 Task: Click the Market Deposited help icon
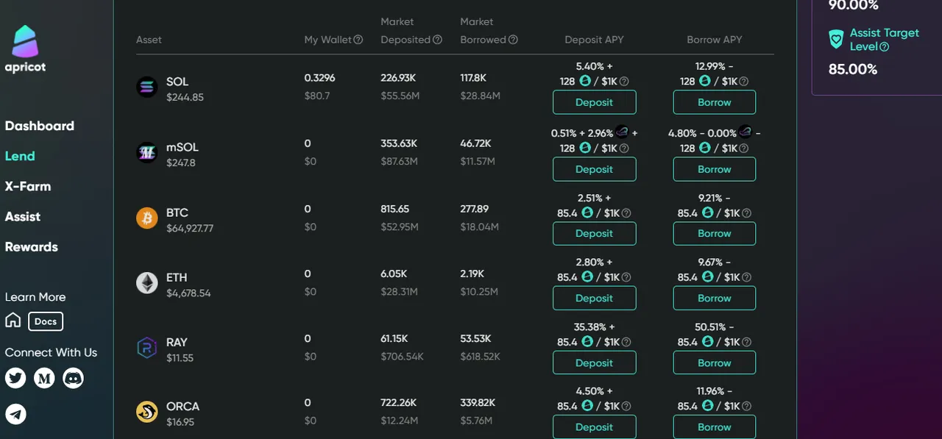pyautogui.click(x=437, y=40)
